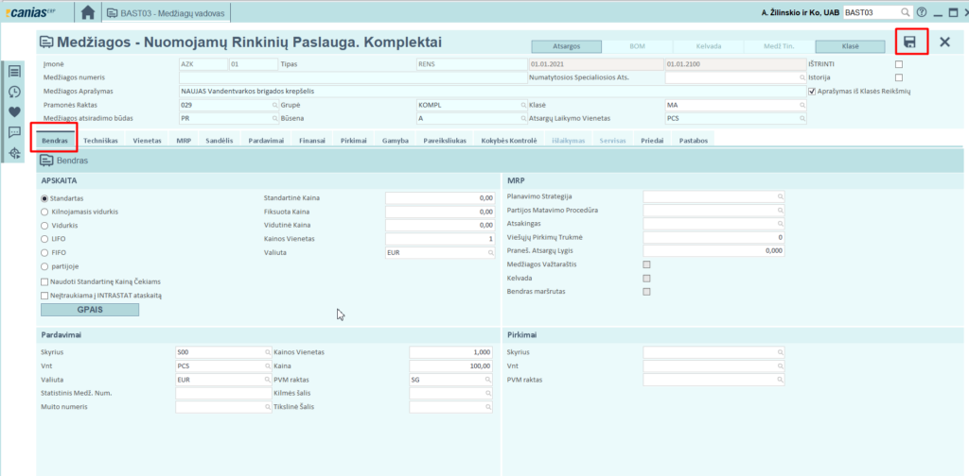Click the sidebar target cursor icon
Screen dimensions: 969x476
point(14,153)
